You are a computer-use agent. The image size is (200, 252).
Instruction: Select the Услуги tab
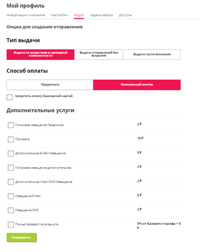point(79,15)
